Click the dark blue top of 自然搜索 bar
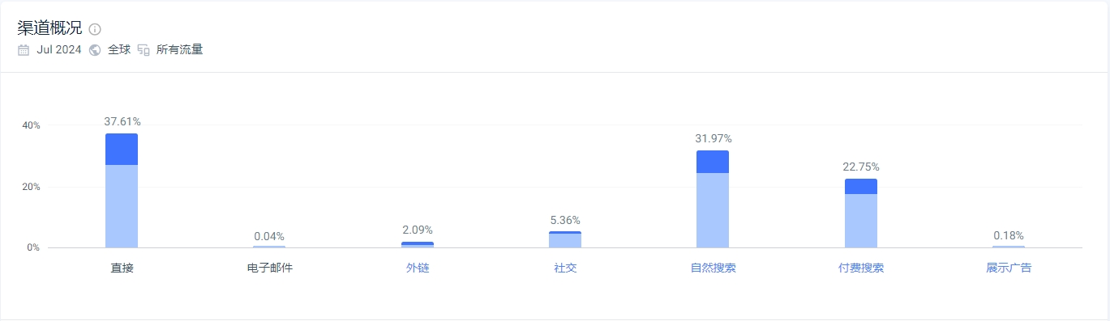This screenshot has height=321, width=1110. 713,162
